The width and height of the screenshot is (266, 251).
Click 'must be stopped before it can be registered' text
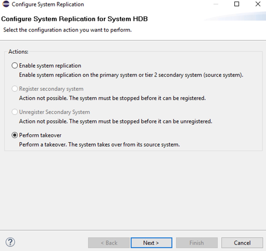(x=152, y=98)
